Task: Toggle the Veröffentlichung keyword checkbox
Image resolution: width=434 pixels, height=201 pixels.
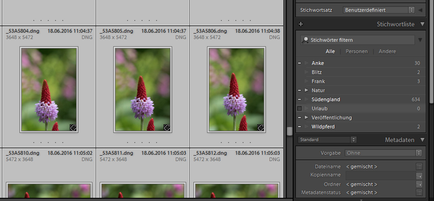Action: (x=299, y=118)
